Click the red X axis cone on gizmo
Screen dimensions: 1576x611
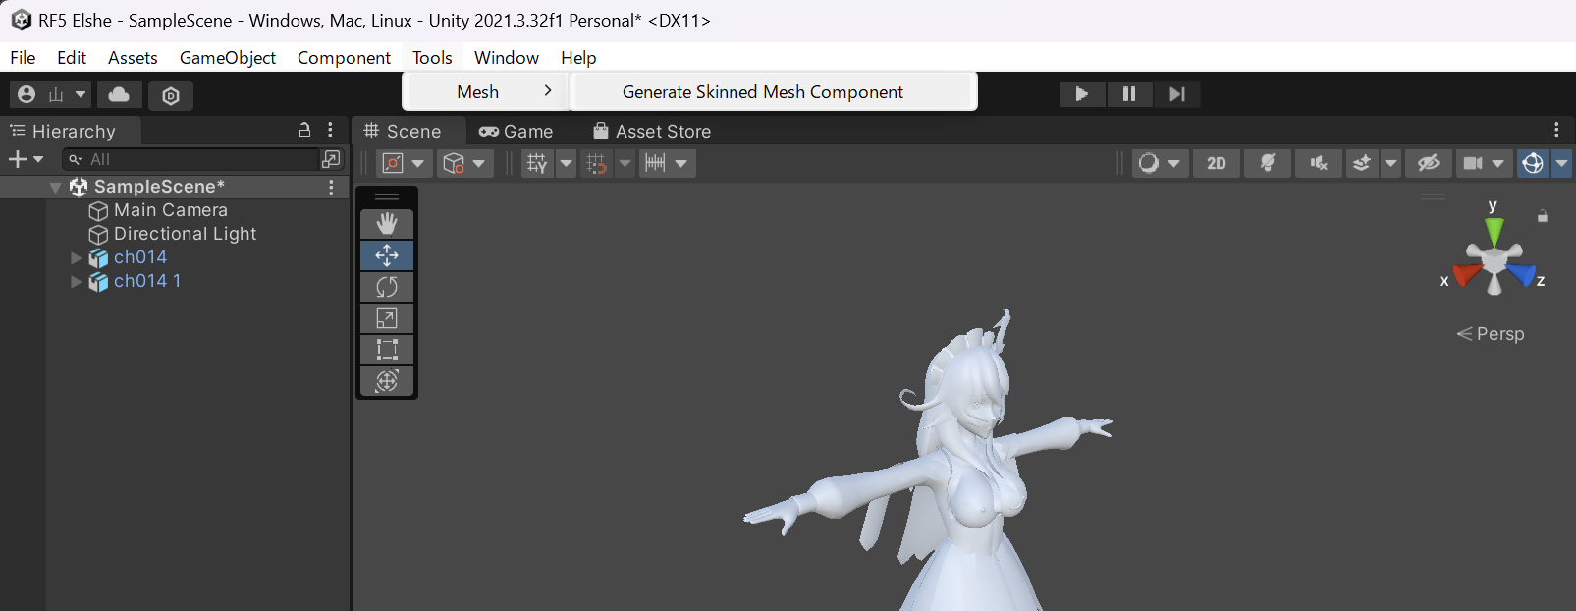click(x=1467, y=273)
